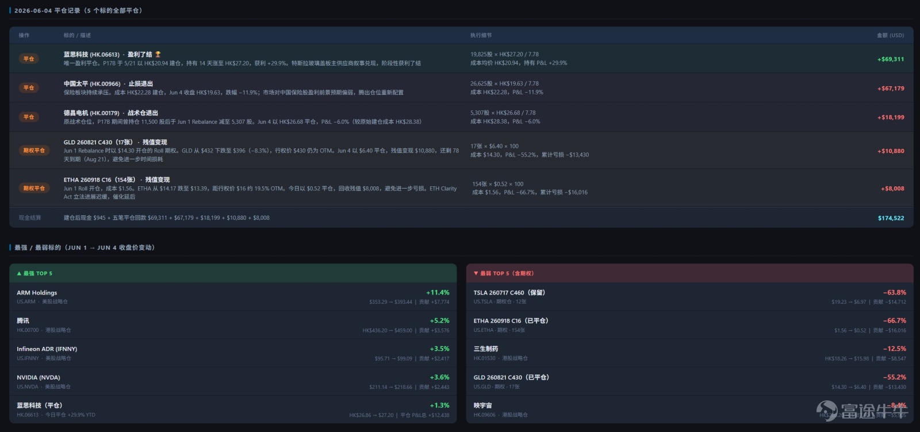
Task: Click the green up-triangle in 最强 TOP 5 header
Action: [x=19, y=273]
